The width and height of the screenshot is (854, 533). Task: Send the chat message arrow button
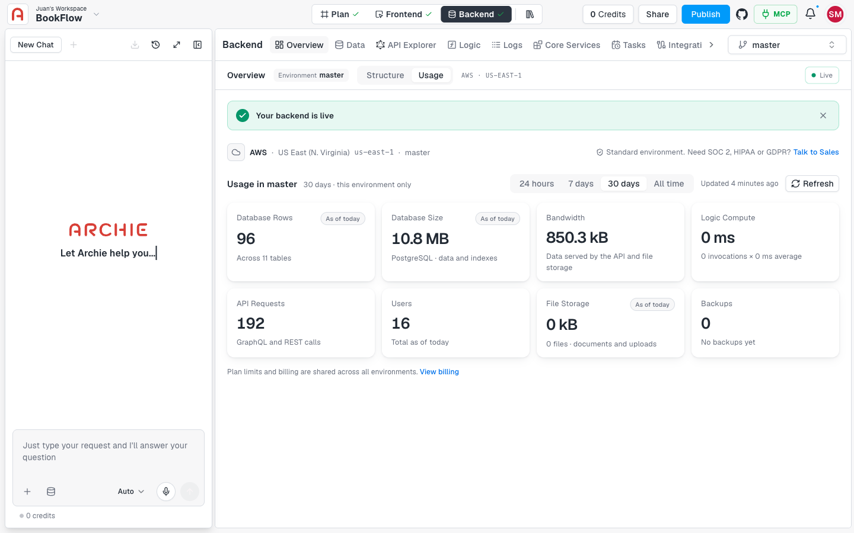click(x=190, y=492)
